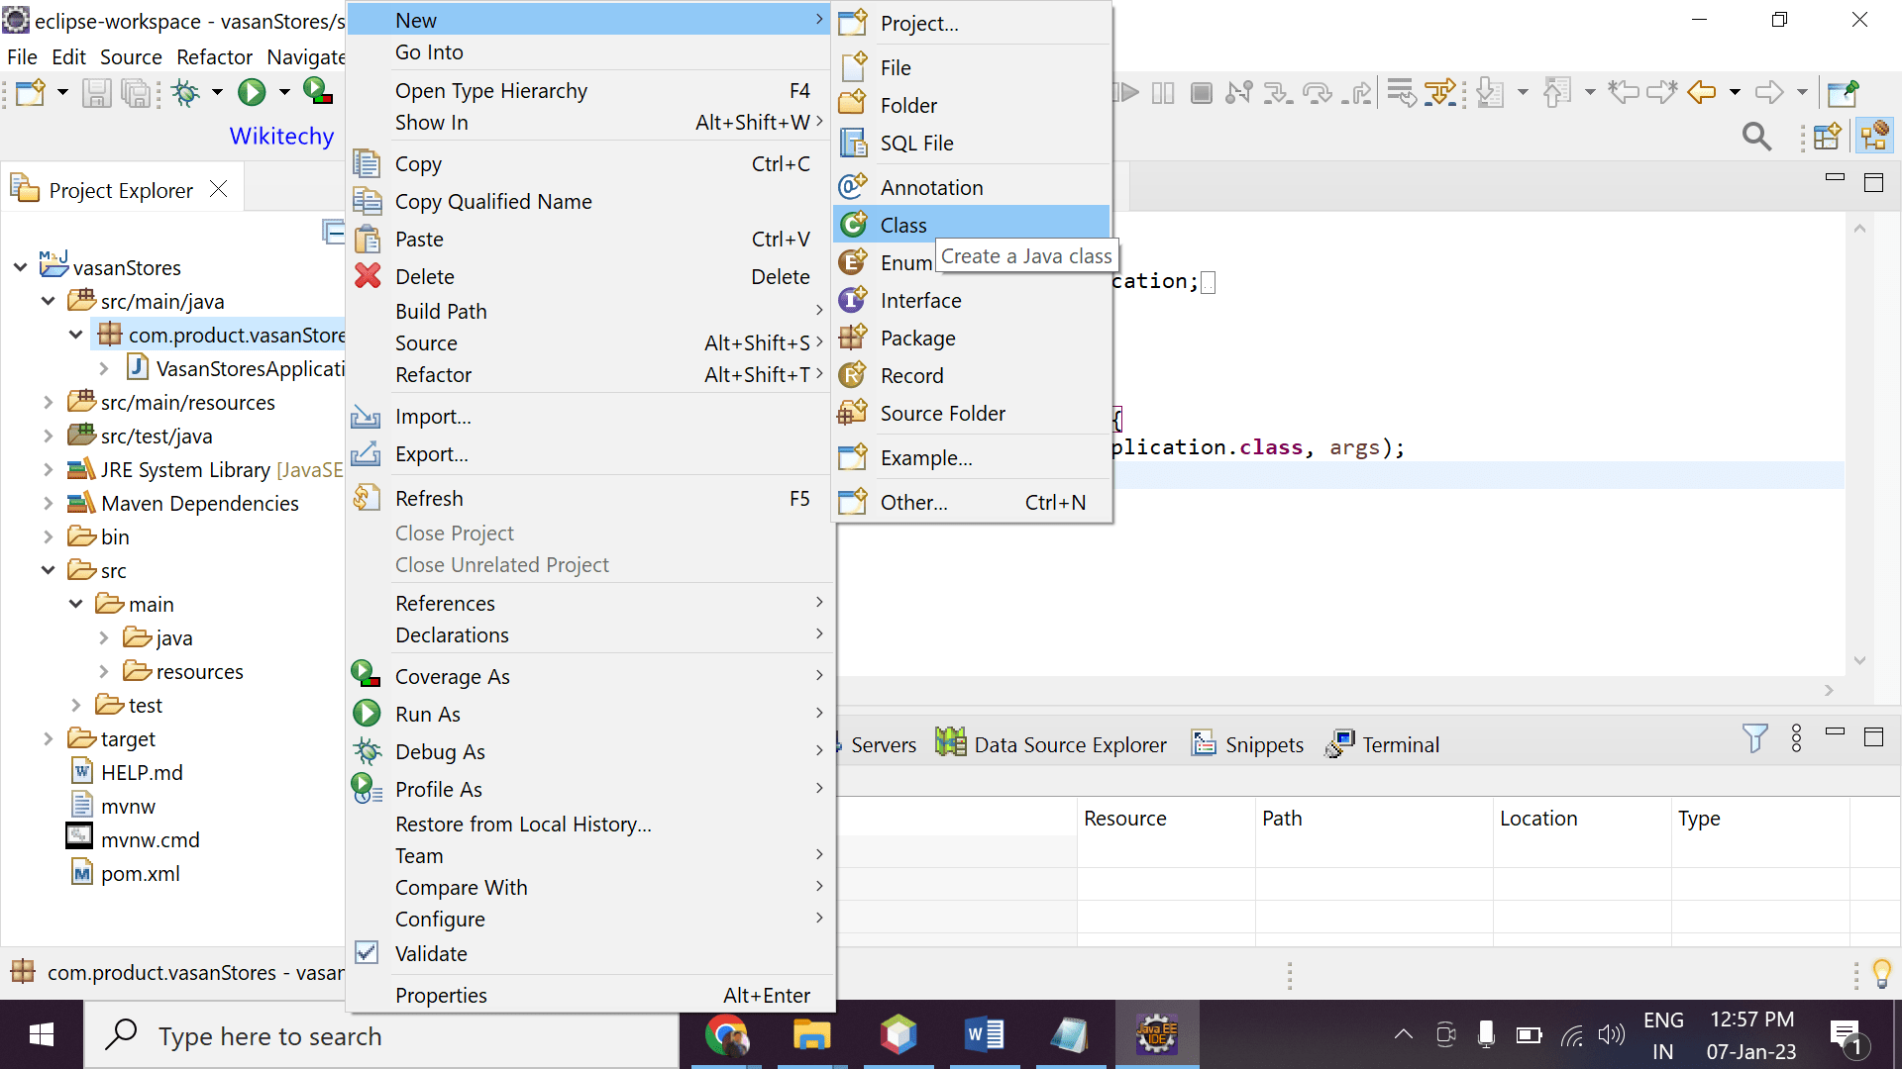
Task: Open Eclipse IDE from the Windows taskbar
Action: [x=1156, y=1035]
